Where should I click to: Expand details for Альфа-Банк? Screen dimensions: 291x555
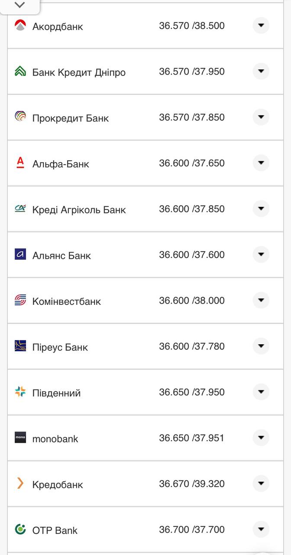coord(261,163)
